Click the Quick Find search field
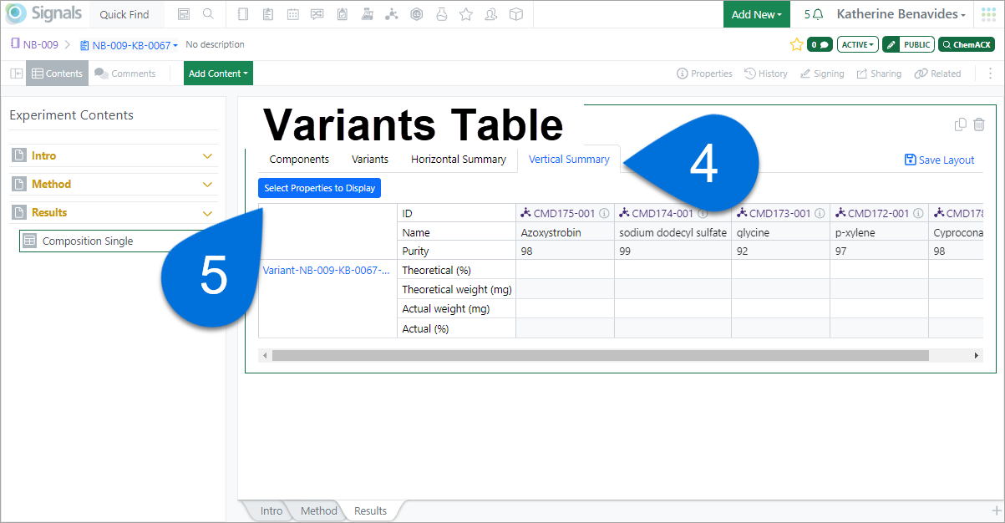The image size is (1005, 523). (124, 14)
